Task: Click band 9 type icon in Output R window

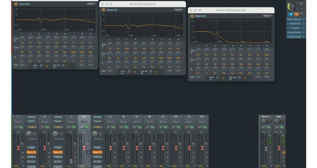Action: (178, 71)
